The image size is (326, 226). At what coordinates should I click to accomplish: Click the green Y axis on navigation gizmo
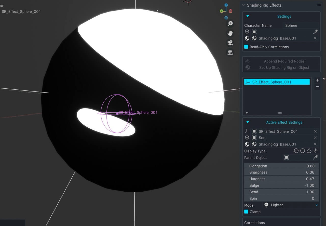tap(222, 11)
